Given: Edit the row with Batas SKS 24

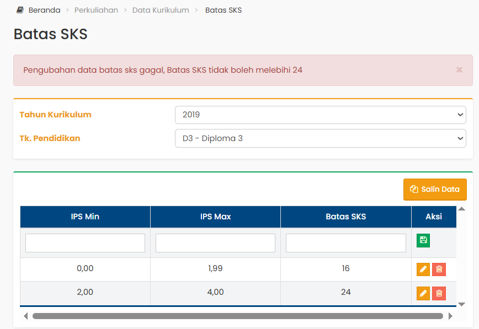Looking at the screenshot, I should (x=423, y=293).
